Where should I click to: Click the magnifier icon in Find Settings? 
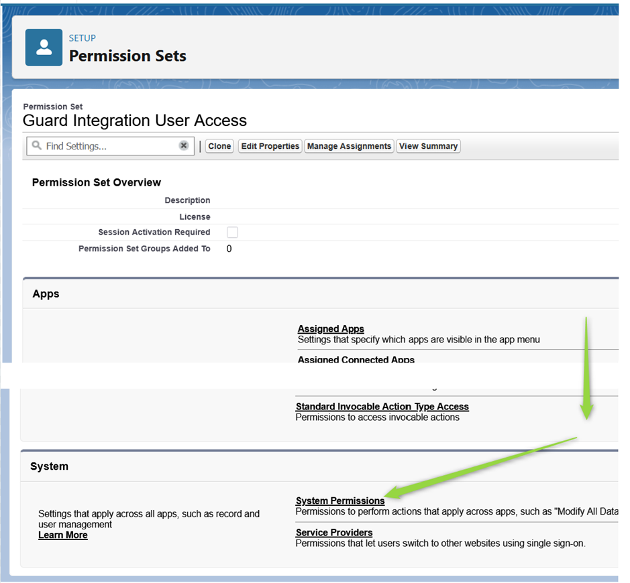tap(37, 146)
